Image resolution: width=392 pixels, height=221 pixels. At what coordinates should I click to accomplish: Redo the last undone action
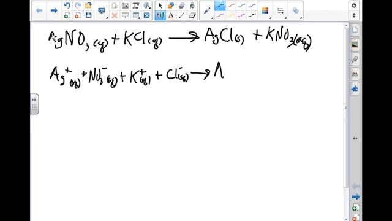(78, 6)
